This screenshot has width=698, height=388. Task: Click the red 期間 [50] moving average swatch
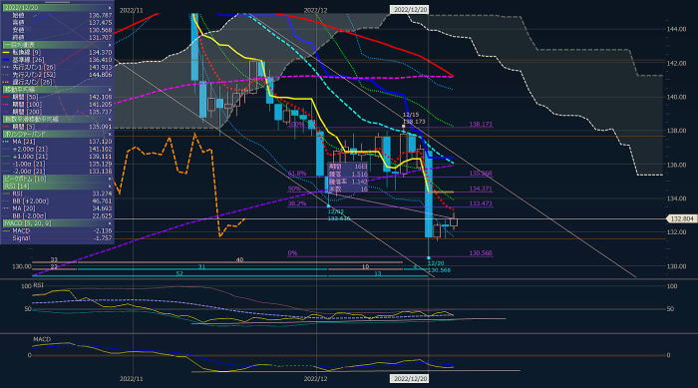coord(6,97)
